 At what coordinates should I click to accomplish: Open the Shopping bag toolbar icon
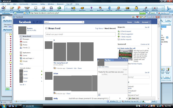tap(136, 9)
